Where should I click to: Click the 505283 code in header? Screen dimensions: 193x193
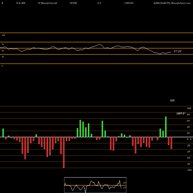click(129, 3)
